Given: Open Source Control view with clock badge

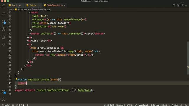Looking at the screenshot, I should pos(4,22).
